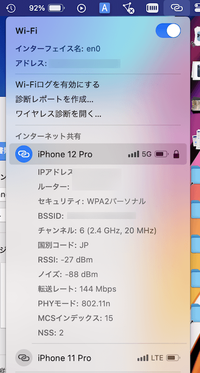The width and height of the screenshot is (200, 373).
Task: Click 'MCSインデックス: 15' line
Action: pos(75,318)
